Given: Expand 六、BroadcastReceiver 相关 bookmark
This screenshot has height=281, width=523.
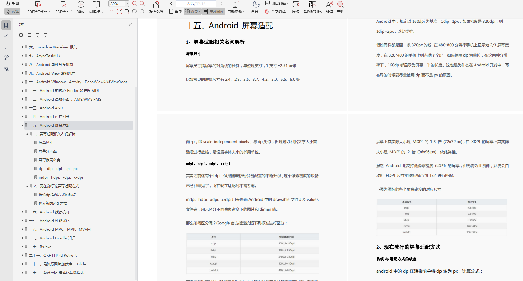Looking at the screenshot, I should pos(22,47).
